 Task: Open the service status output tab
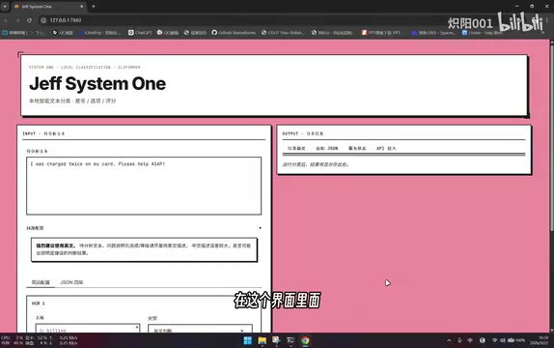coord(357,148)
